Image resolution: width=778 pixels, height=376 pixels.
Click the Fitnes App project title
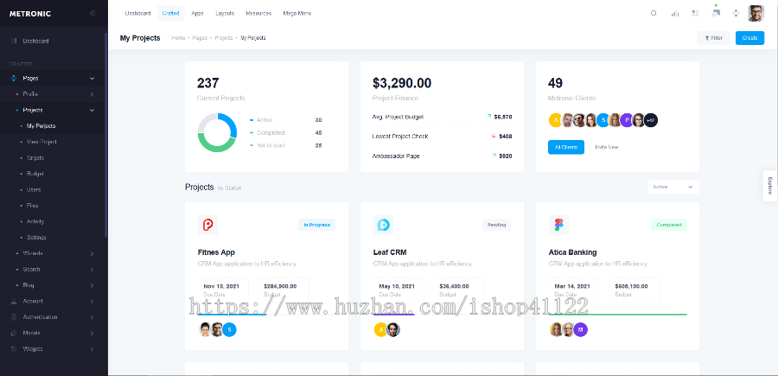[216, 252]
